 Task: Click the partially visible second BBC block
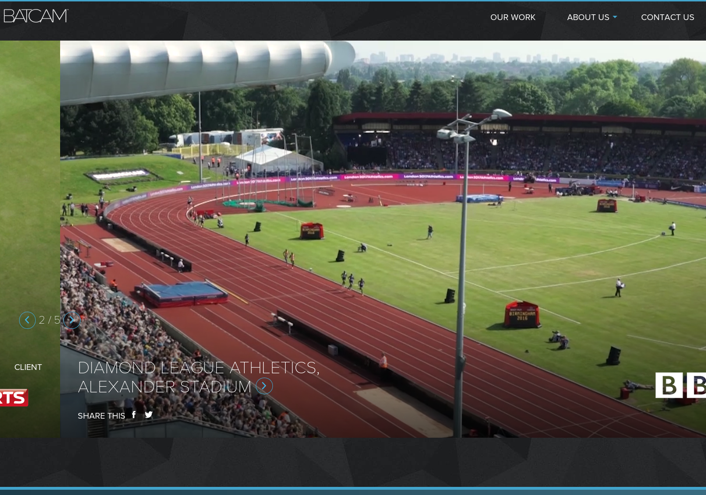pos(697,385)
